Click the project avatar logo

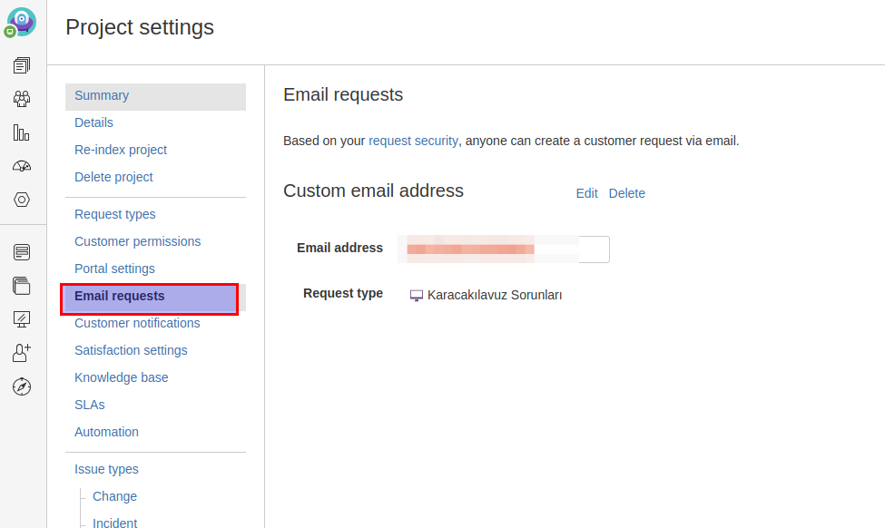[x=22, y=23]
